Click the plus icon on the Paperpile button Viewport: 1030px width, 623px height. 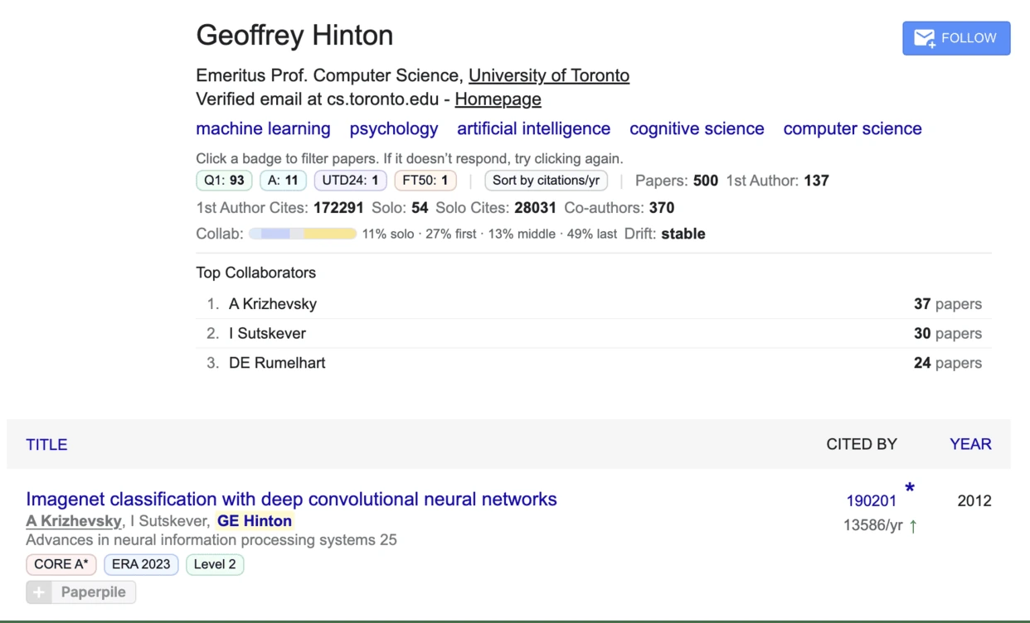click(39, 592)
